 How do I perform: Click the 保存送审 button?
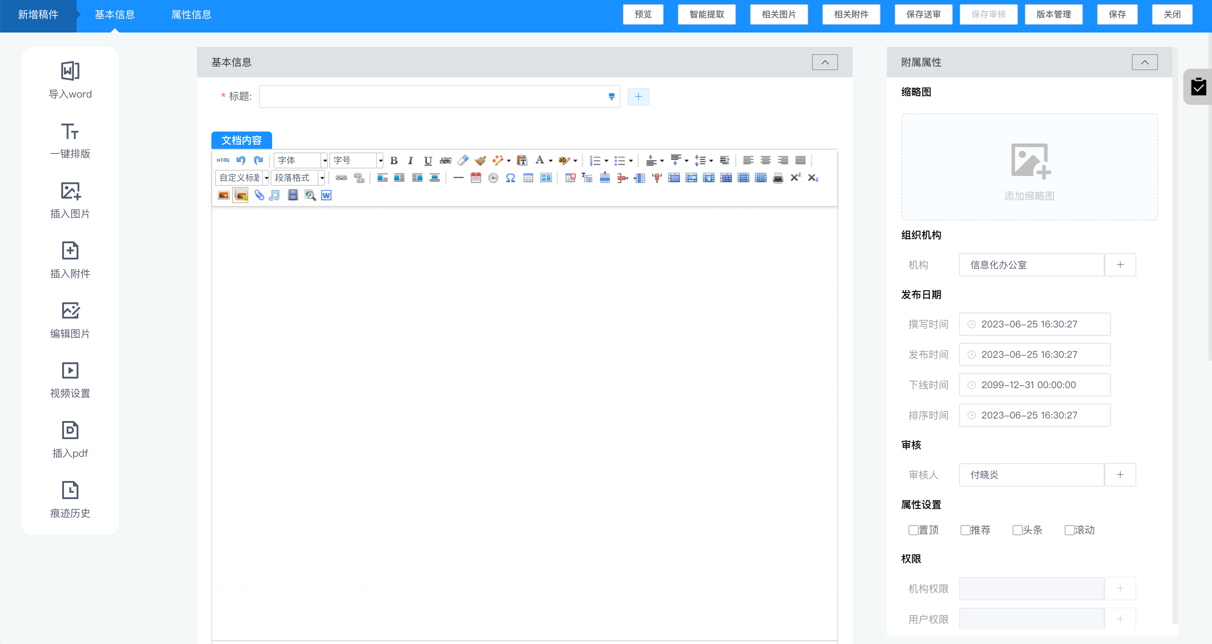(923, 14)
